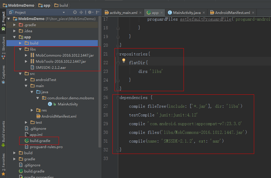This screenshot has width=271, height=178.
Task: Click line number 28 in the gutter
Action: point(106,115)
